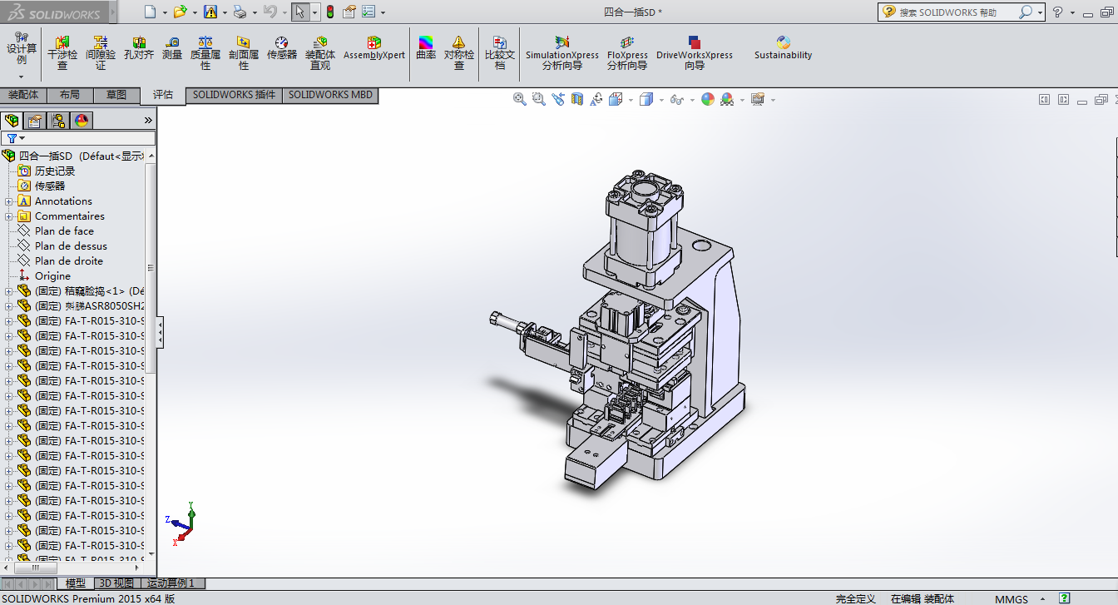The width and height of the screenshot is (1118, 605).
Task: Collapse the feature tree panel with side handle
Action: click(160, 333)
